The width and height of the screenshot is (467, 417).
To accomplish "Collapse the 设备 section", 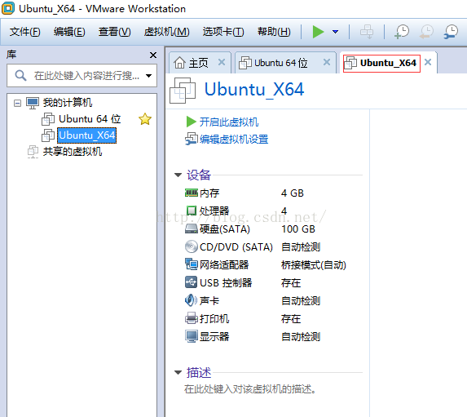I will [x=178, y=175].
